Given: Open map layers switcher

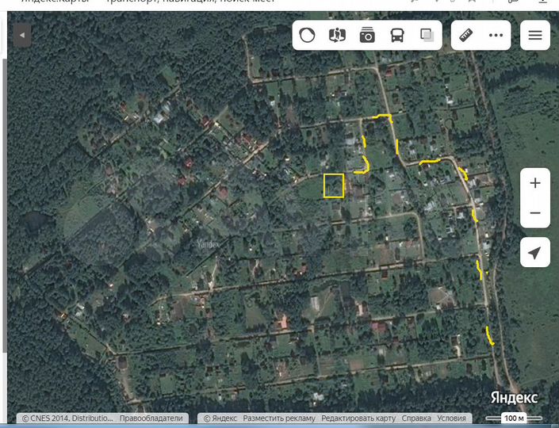Looking at the screenshot, I should click(427, 35).
